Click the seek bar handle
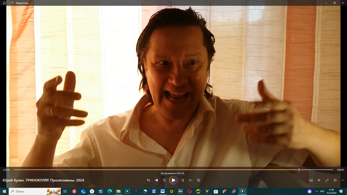Screen dimensions: 347x195 (x=299, y=170)
